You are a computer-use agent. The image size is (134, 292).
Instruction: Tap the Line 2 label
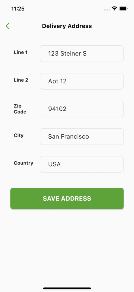click(21, 80)
